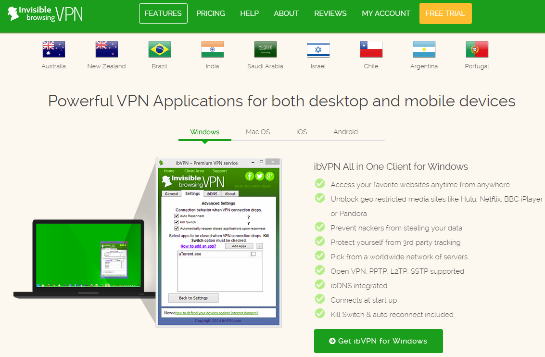The width and height of the screenshot is (545, 357).
Task: Go to the PRICING page
Action: 211,13
